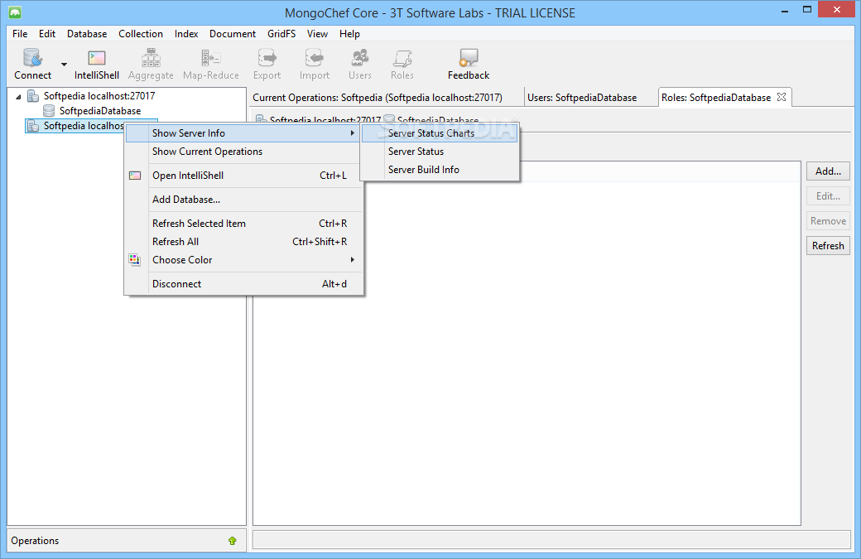
Task: Click the IntelliShell icon in context menu
Action: tap(135, 176)
